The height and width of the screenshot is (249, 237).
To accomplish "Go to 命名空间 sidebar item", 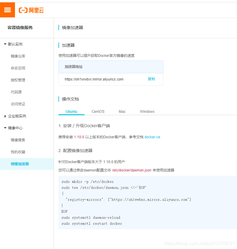I will (x=18, y=68).
